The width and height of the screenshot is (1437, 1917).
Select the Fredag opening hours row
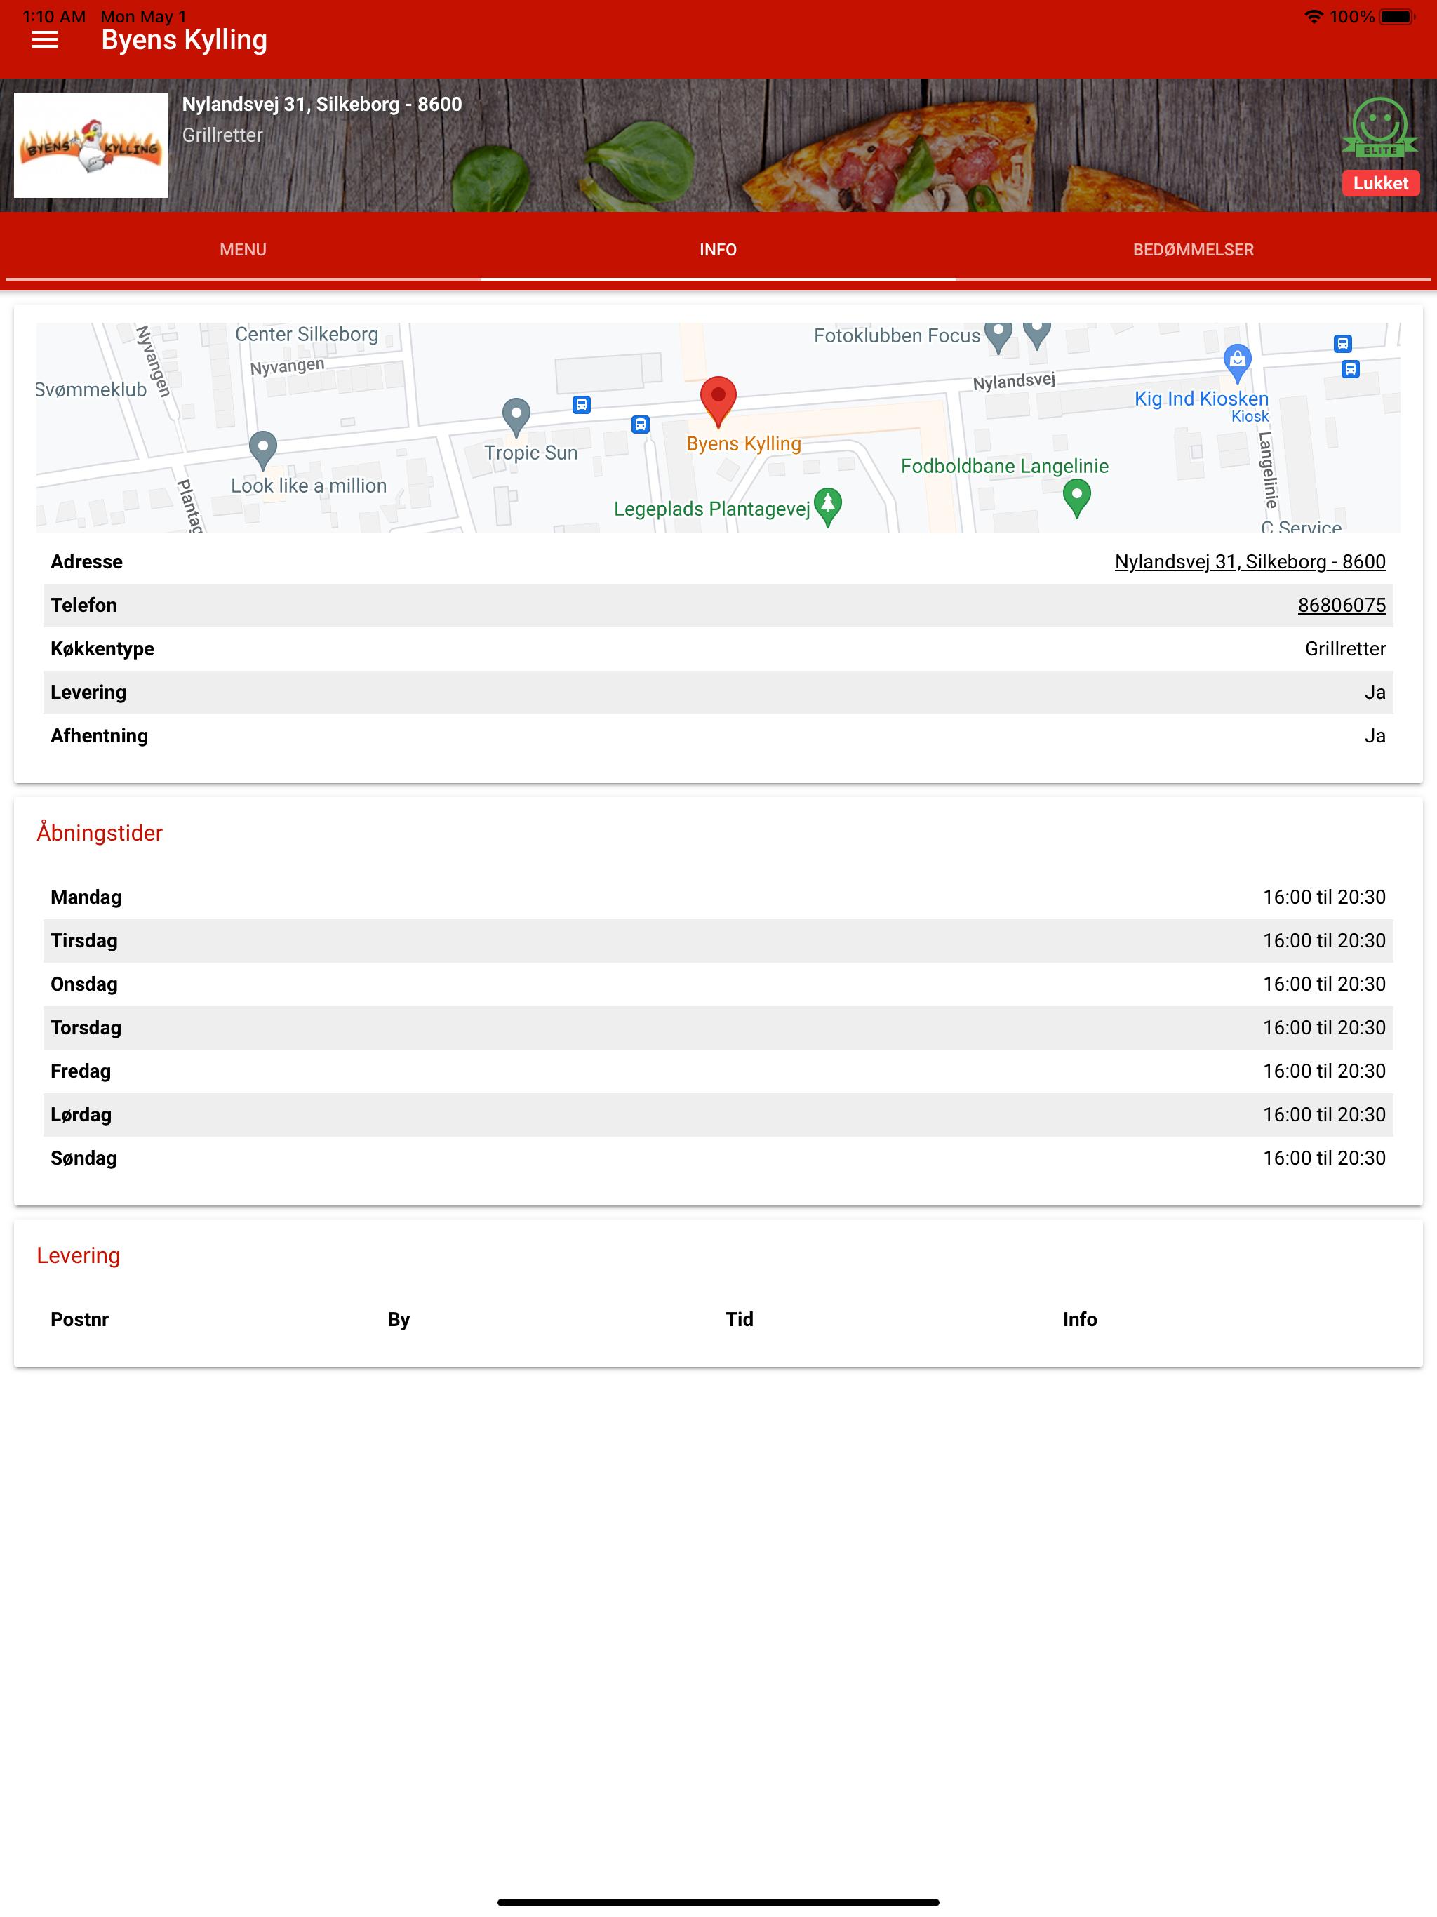tap(718, 1071)
